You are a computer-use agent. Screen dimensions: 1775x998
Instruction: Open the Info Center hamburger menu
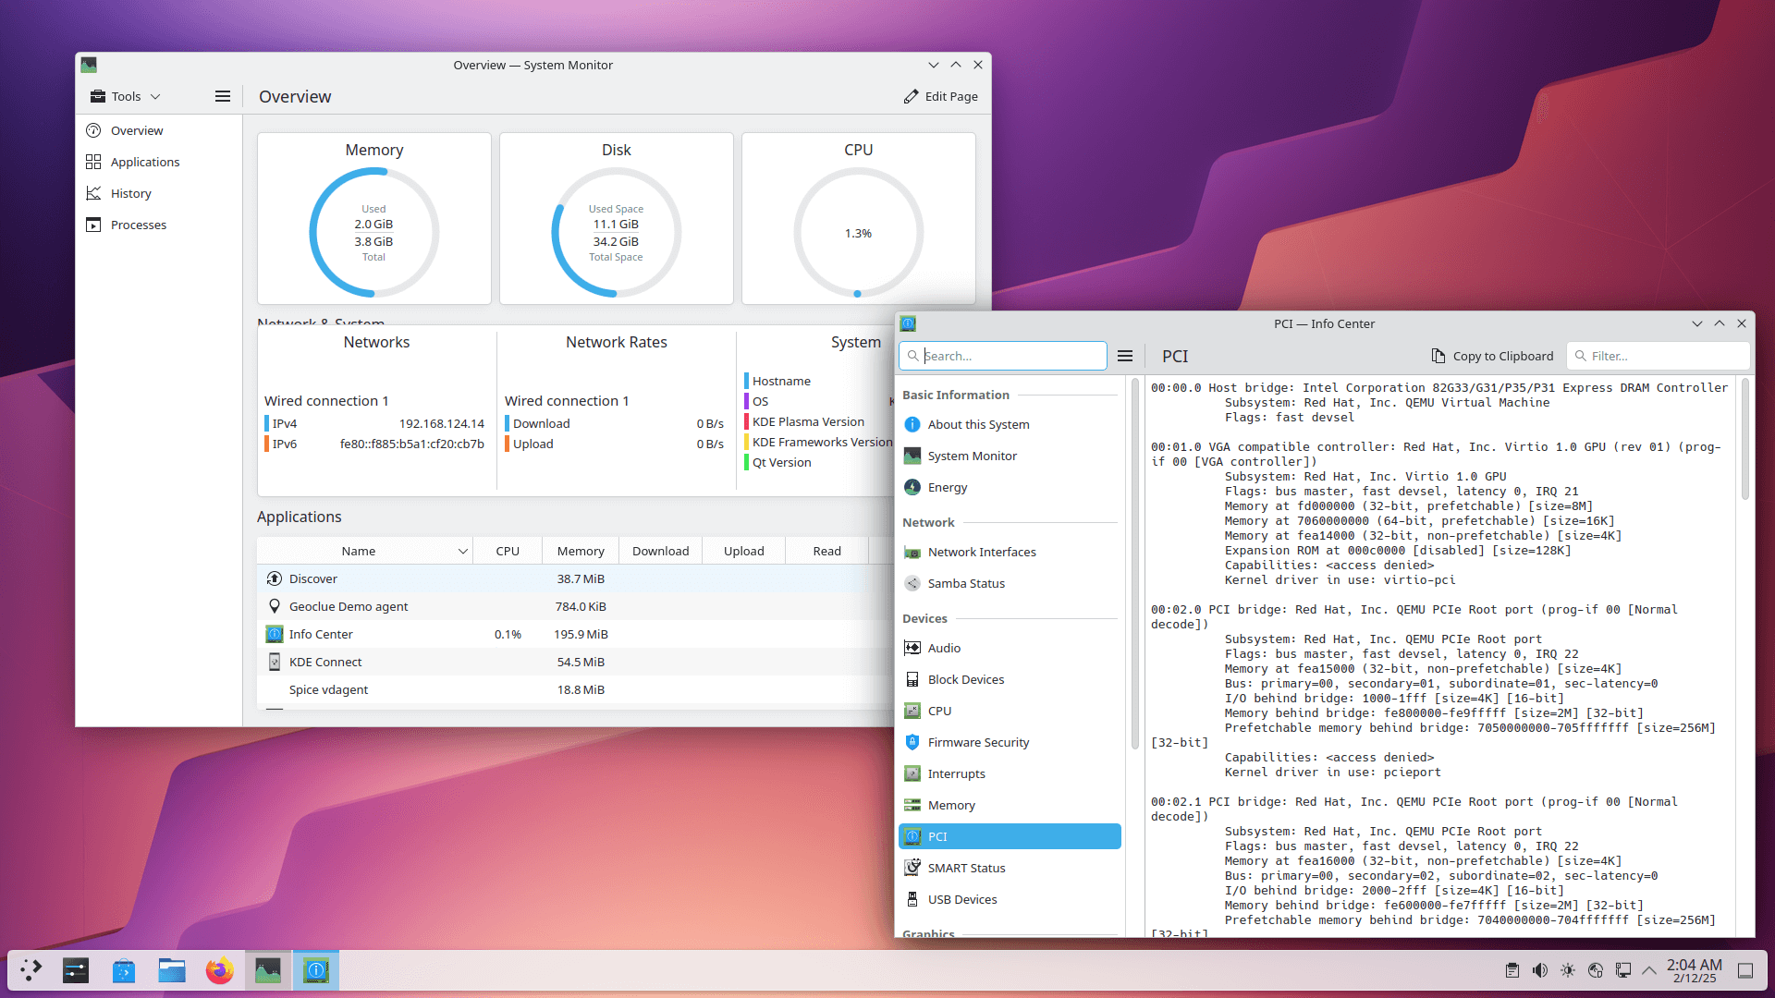[1125, 356]
